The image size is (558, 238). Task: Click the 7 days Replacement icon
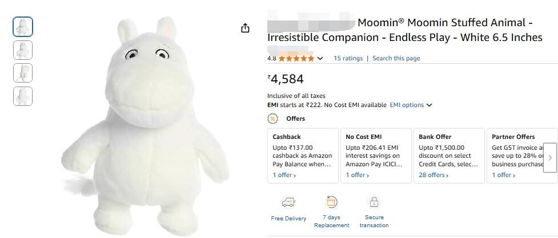coord(331,202)
